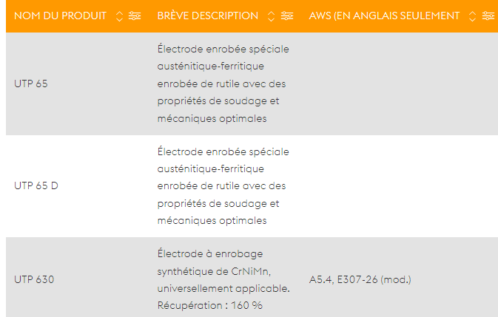Click the empty AWS cell for UTP 65
This screenshot has height=317, width=498.
(400, 83)
